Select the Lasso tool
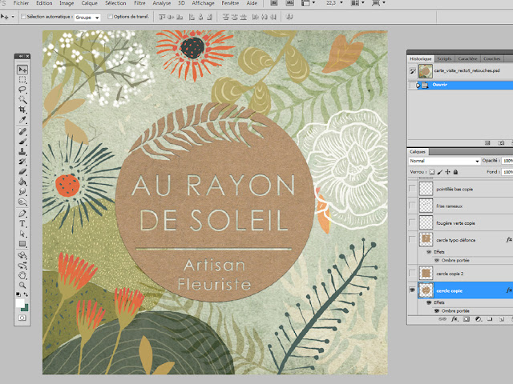This screenshot has height=384, width=513. 22,90
